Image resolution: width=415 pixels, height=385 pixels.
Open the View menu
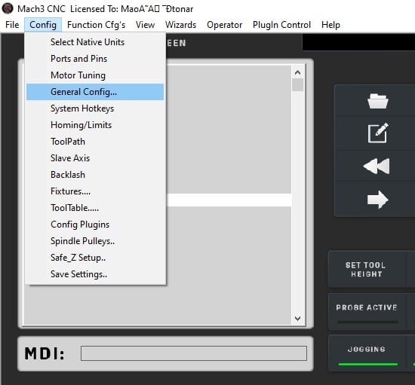coord(145,25)
